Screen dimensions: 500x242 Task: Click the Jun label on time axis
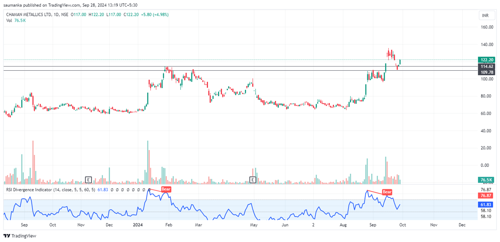[285, 225]
